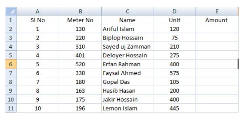Click empty Amount cell for Erfan Rahman
Image resolution: width=244 pixels, height=122 pixels.
pos(217,64)
